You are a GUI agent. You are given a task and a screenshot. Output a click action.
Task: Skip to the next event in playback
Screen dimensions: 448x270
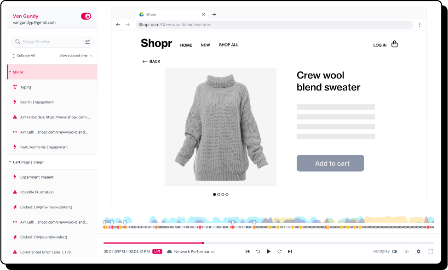tap(290, 252)
